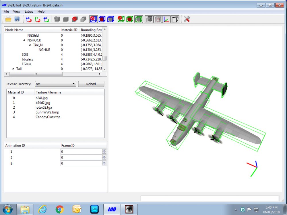Select the rotor02.tga texture row

pyautogui.click(x=55, y=107)
